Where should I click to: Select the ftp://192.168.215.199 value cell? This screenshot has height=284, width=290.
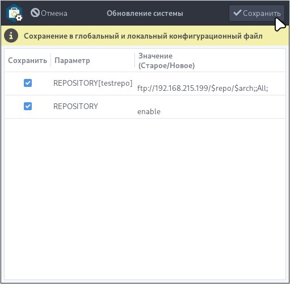point(203,88)
